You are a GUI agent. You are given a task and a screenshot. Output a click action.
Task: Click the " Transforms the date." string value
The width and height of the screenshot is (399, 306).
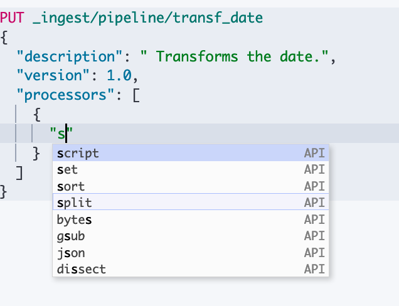tap(237, 57)
